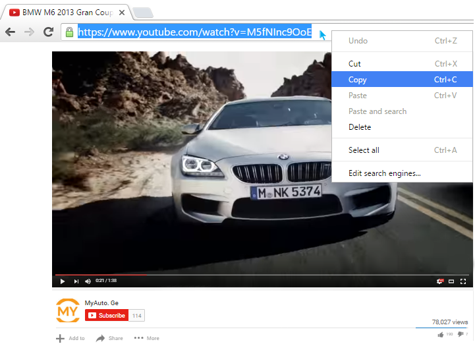Skip to the next video
This screenshot has height=346, width=475.
[76, 281]
